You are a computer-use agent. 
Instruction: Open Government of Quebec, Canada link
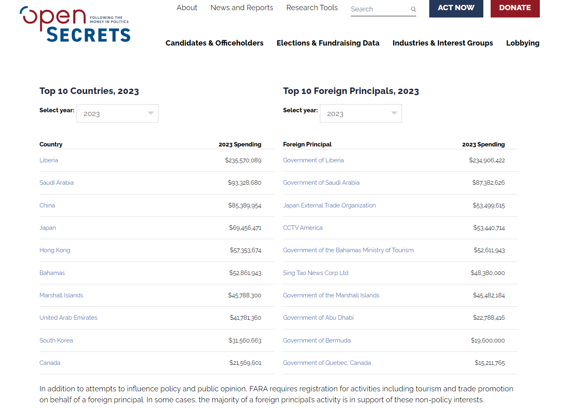tap(327, 363)
